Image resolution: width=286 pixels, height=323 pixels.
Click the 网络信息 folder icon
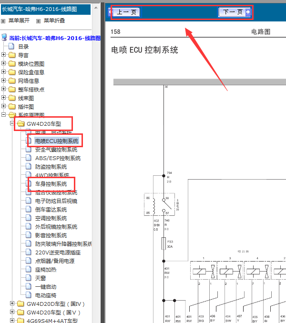pos(12,81)
